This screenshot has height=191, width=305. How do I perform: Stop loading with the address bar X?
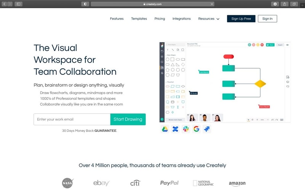coord(212,4)
